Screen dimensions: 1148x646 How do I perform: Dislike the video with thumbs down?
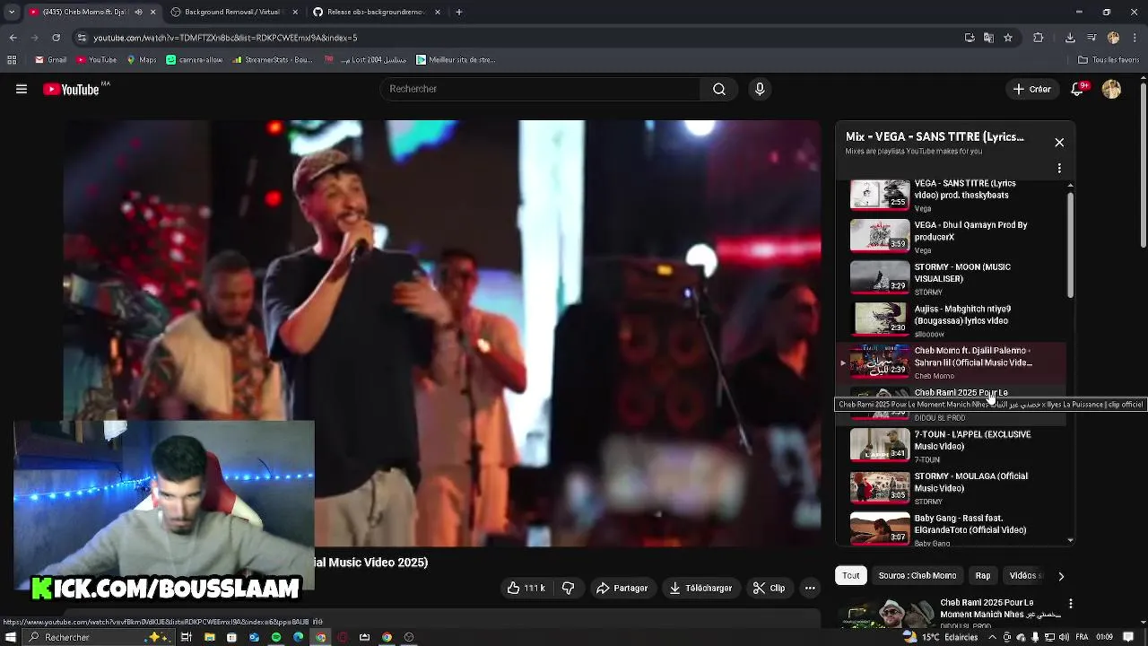568,588
